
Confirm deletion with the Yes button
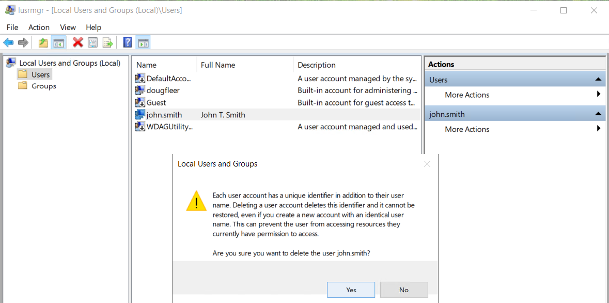pyautogui.click(x=351, y=290)
